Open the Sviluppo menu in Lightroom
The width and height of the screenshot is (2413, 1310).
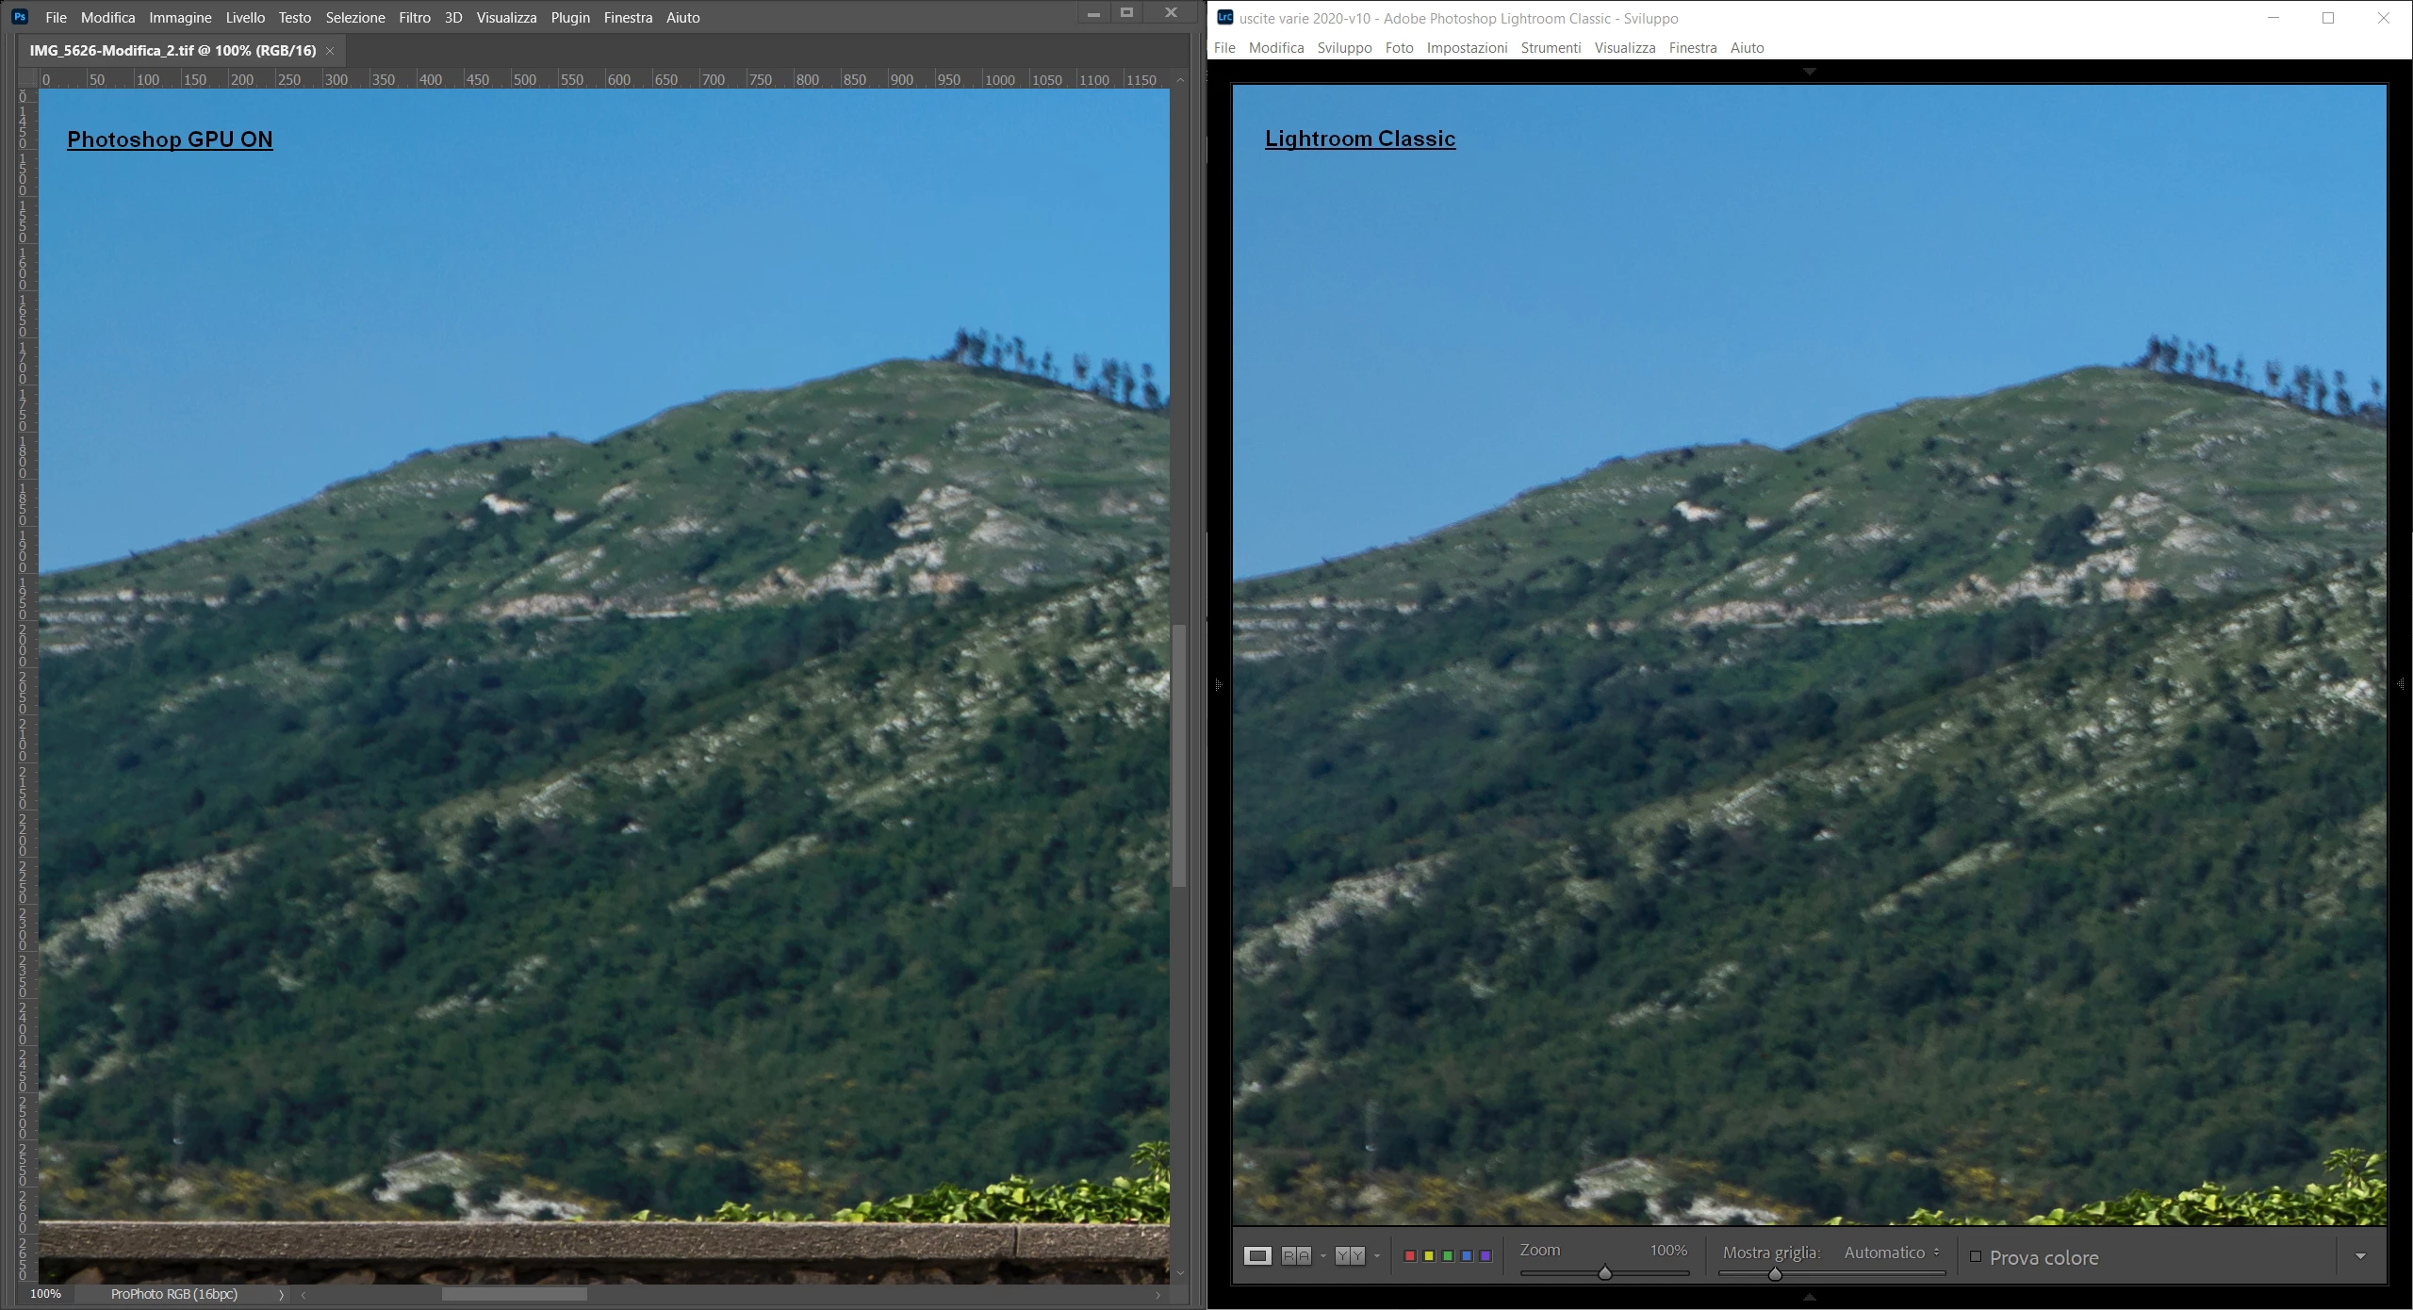click(x=1344, y=47)
